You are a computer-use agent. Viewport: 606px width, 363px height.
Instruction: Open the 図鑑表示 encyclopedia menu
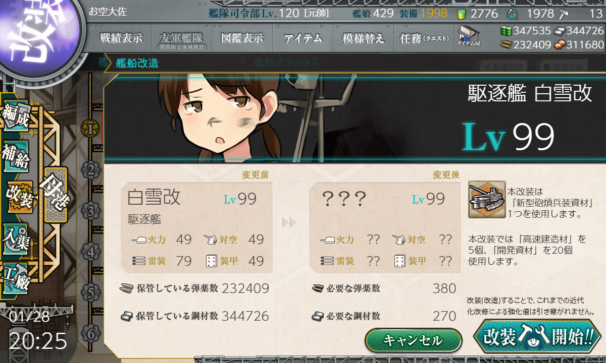point(242,38)
